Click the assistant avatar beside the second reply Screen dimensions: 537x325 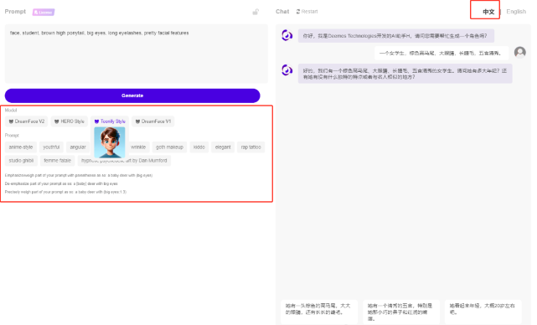click(x=287, y=70)
